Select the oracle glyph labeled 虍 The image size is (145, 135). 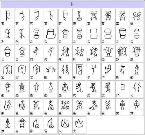point(108,70)
